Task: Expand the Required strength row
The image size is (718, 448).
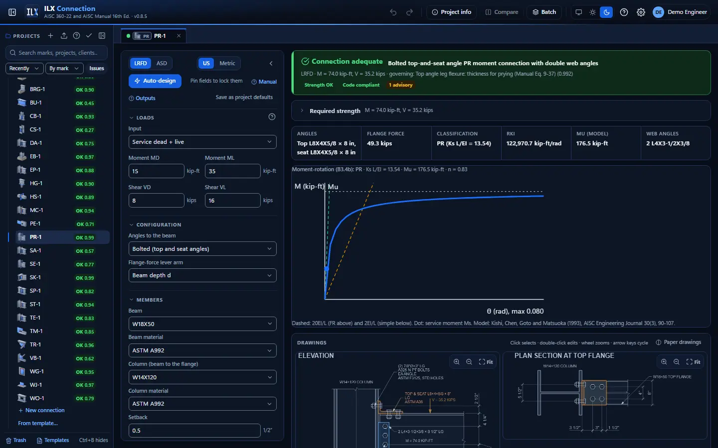Action: 501,111
